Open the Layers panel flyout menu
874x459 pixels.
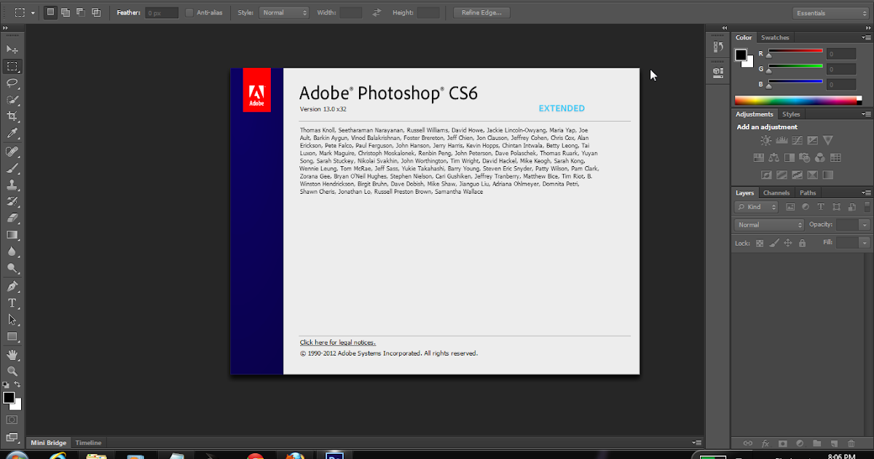coord(866,193)
